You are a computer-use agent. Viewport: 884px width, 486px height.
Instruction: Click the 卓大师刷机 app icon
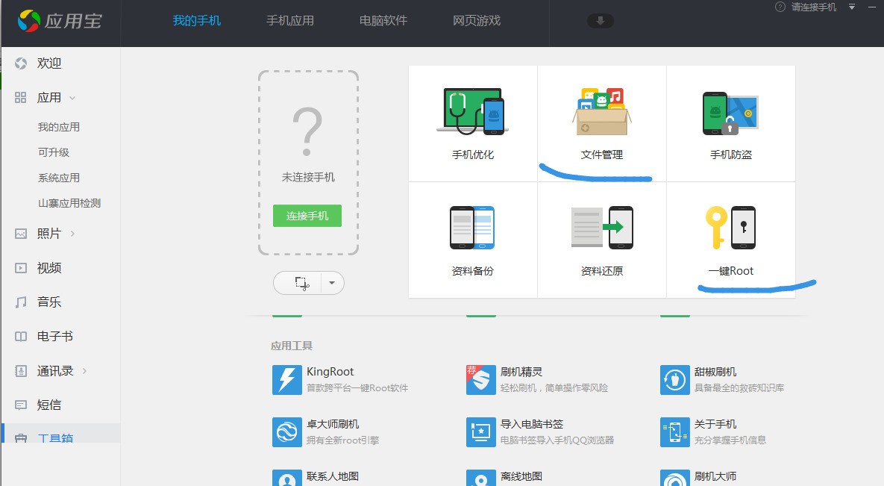(x=287, y=432)
